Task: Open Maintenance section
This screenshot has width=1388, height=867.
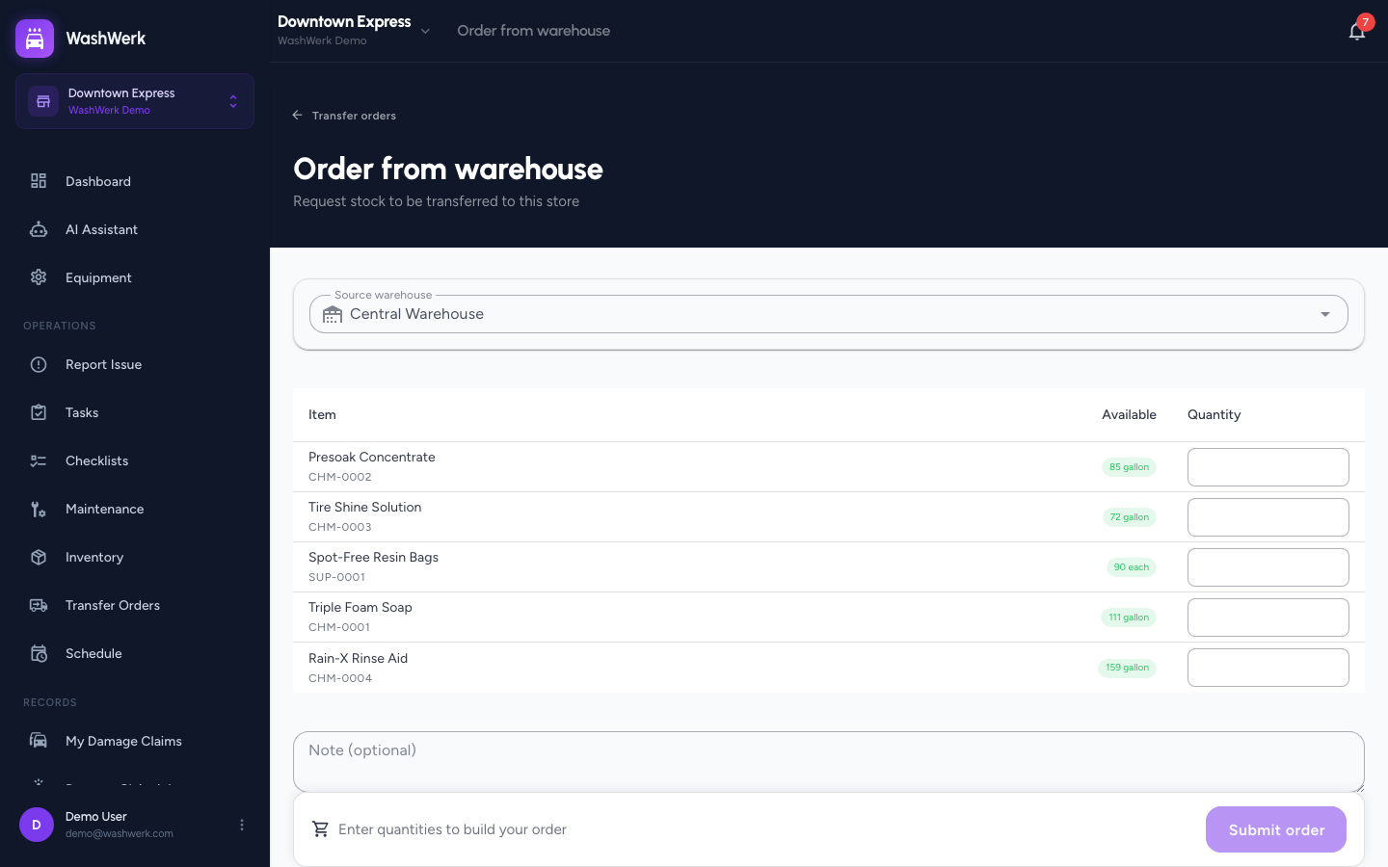Action: click(135, 509)
